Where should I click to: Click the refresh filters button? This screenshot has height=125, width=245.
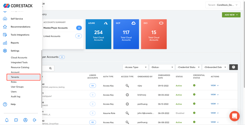click(x=233, y=67)
